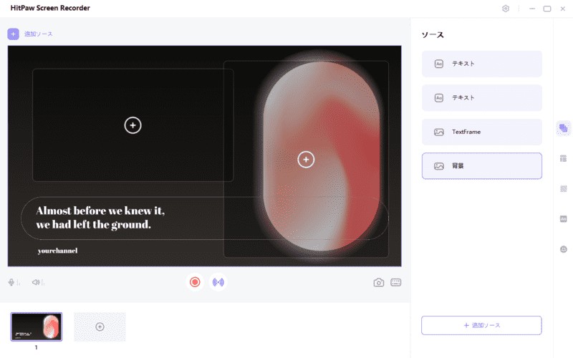Image resolution: width=573 pixels, height=358 pixels.
Task: Toggle the system speaker audio
Action: tap(37, 282)
